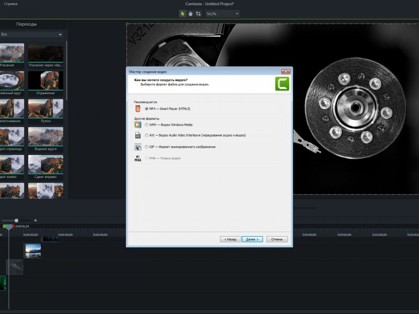Open the canvas zoom 54,3% dropdown
The height and width of the screenshot is (314, 419).
222,14
